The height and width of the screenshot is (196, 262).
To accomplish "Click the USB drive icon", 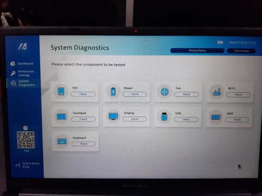I will pos(164,117).
